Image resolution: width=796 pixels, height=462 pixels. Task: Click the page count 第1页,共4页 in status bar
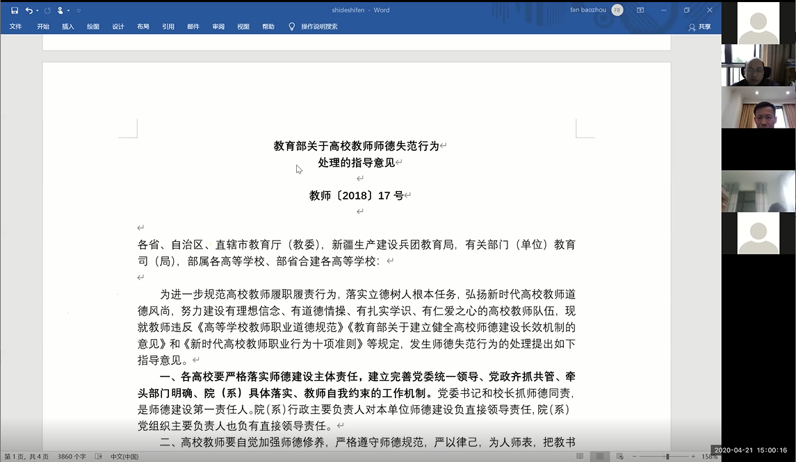tap(26, 456)
